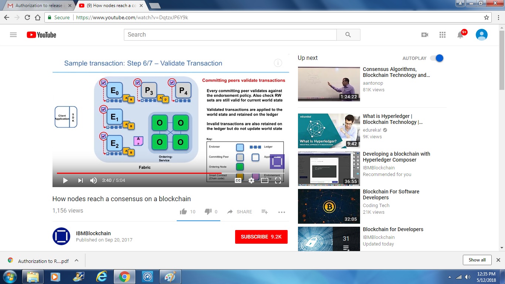The image size is (505, 284).
Task: Switch to theater mode
Action: (x=265, y=180)
